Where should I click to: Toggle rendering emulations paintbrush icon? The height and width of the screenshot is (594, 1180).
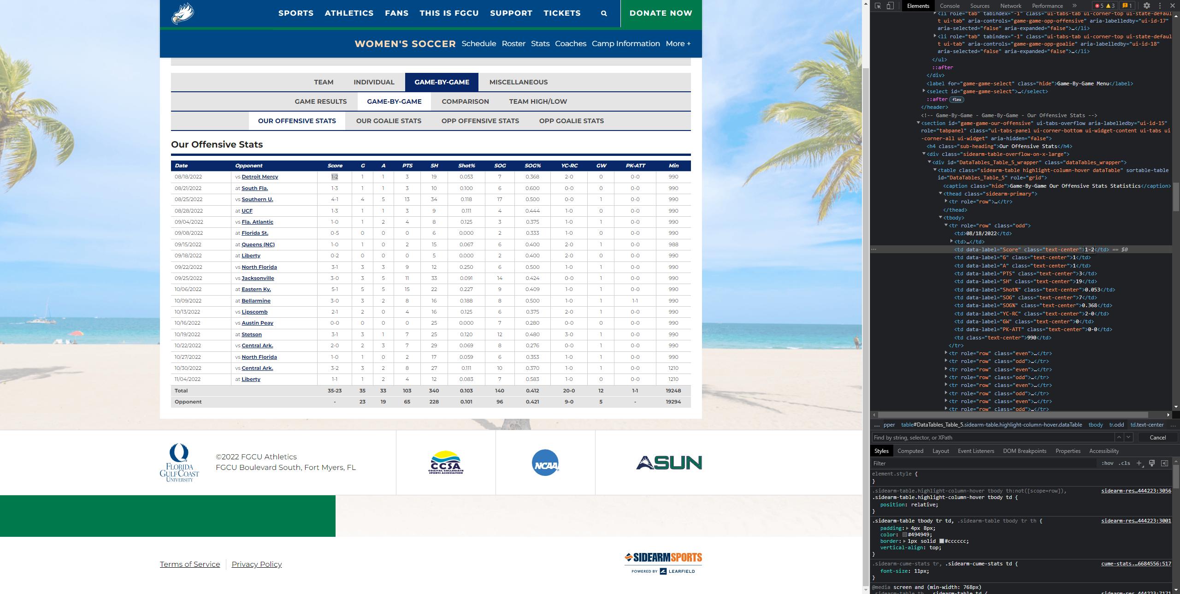1151,463
